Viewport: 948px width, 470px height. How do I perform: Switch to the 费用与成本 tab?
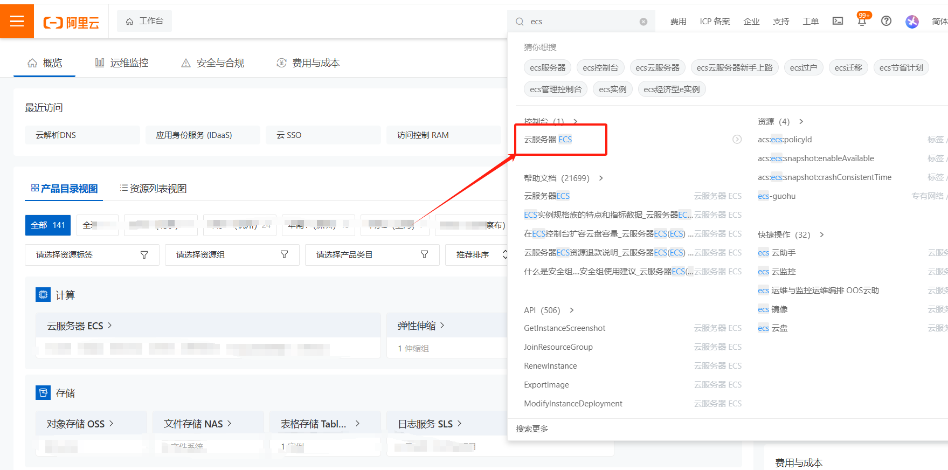pos(308,63)
